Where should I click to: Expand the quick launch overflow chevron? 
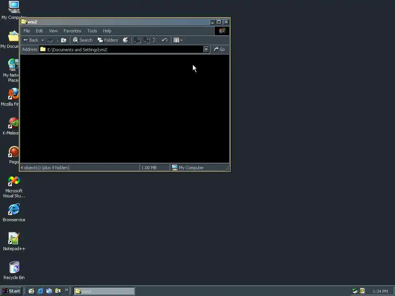pos(66,290)
